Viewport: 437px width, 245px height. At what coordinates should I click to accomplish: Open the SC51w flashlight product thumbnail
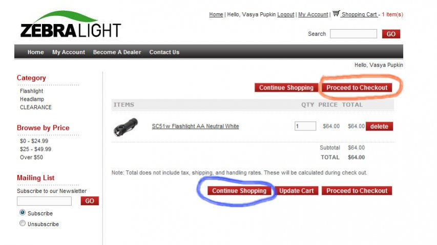click(x=126, y=127)
